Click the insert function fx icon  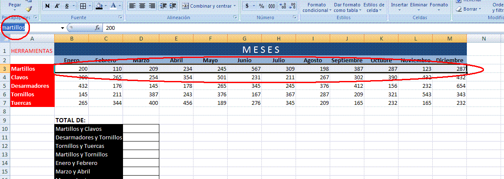click(97, 28)
